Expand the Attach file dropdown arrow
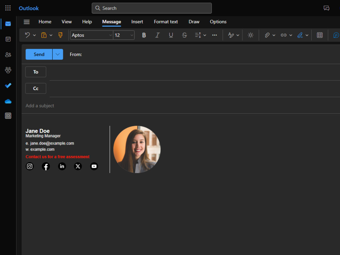This screenshot has width=340, height=255. click(274, 35)
